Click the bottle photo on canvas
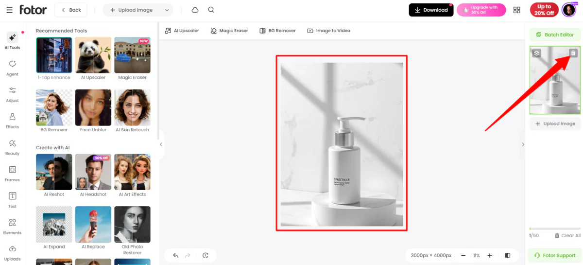This screenshot has height=265, width=583. 342,144
